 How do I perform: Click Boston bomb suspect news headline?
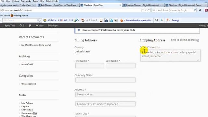click(x=139, y=20)
